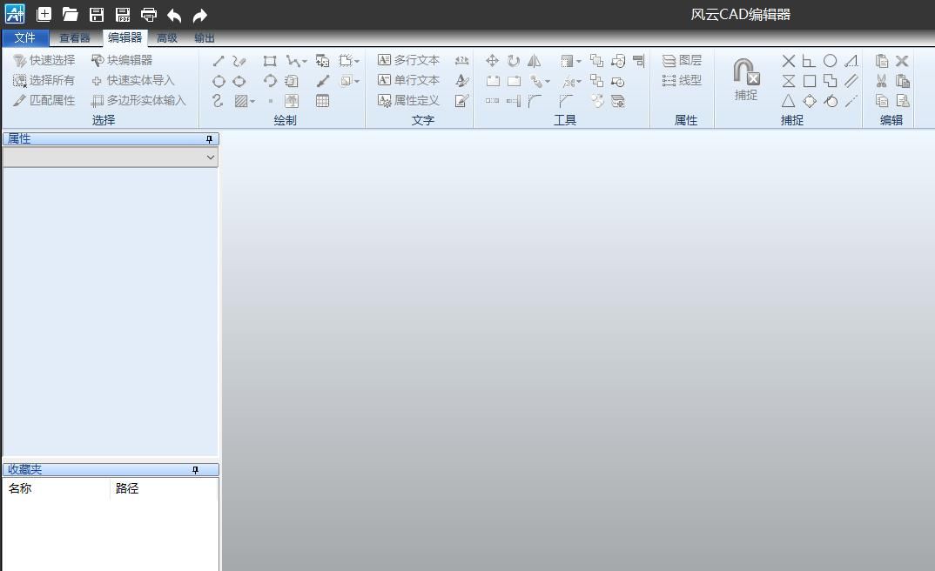Click the New file icon in title bar
This screenshot has width=935, height=571.
(44, 14)
